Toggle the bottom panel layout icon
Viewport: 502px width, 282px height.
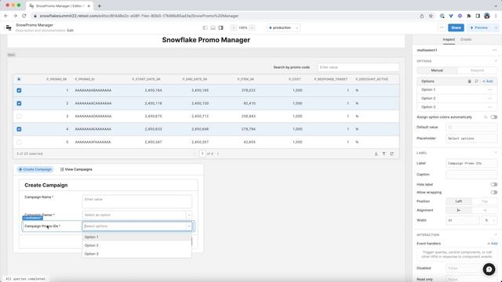coord(213,28)
